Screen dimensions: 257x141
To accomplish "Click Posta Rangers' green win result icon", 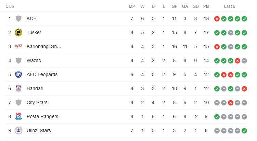I will click(x=217, y=117).
